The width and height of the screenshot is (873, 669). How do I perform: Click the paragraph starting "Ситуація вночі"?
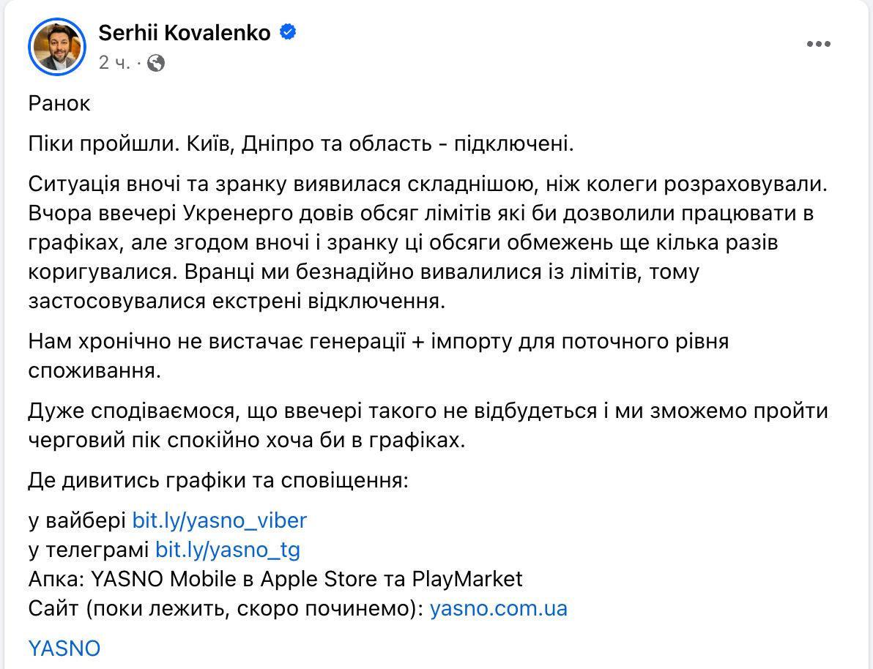coord(425,242)
